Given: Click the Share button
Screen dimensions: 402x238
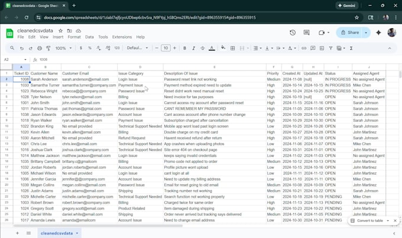Looking at the screenshot, I should coord(350,33).
